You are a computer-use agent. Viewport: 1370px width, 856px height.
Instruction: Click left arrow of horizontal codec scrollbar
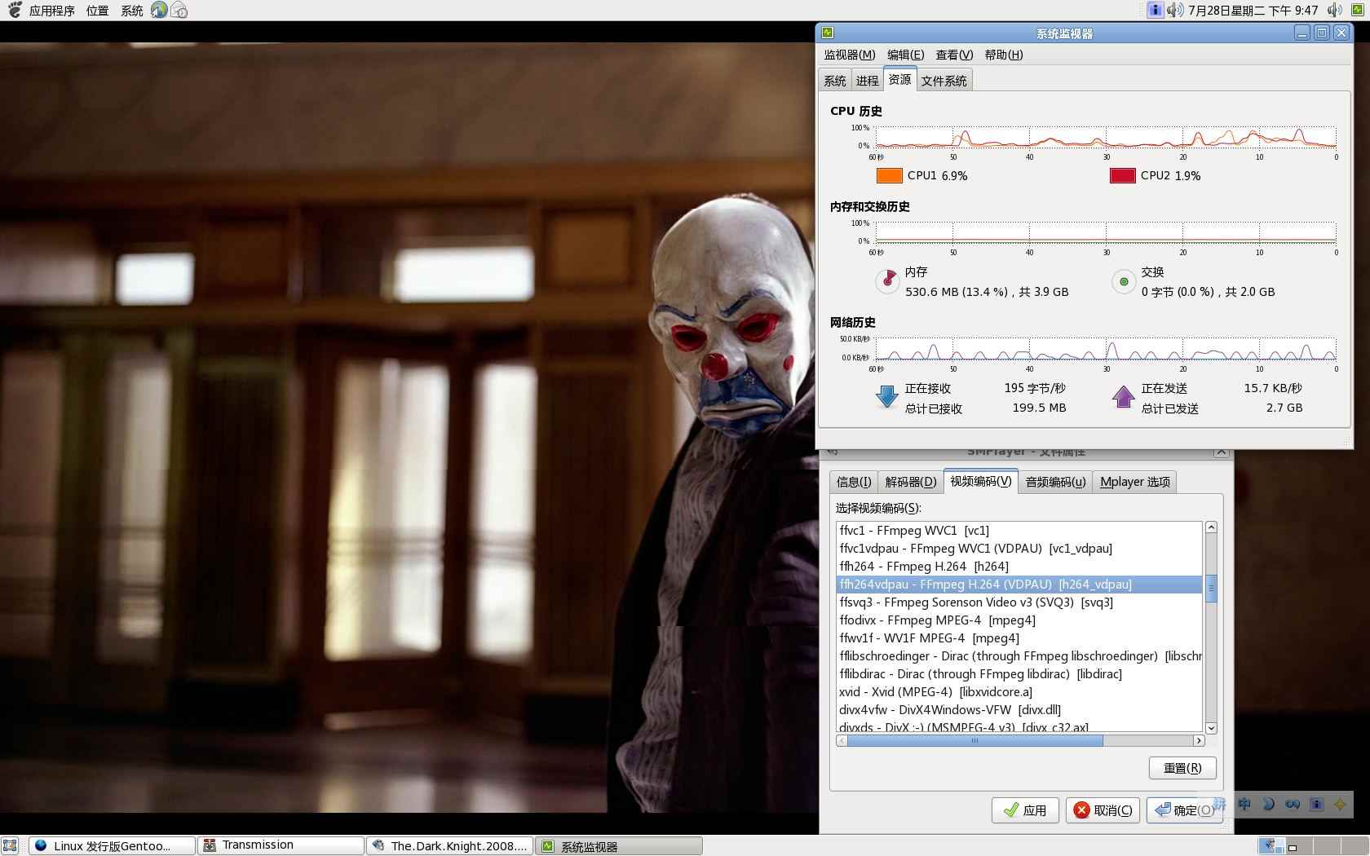(x=842, y=740)
